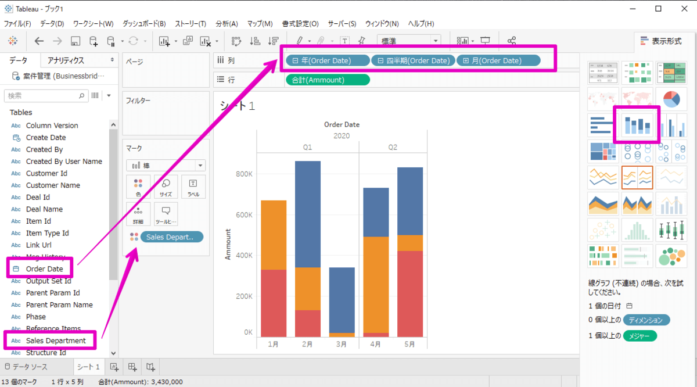The width and height of the screenshot is (697, 387).
Task: Expand the Month(Order Date) pill
Action: 466,60
